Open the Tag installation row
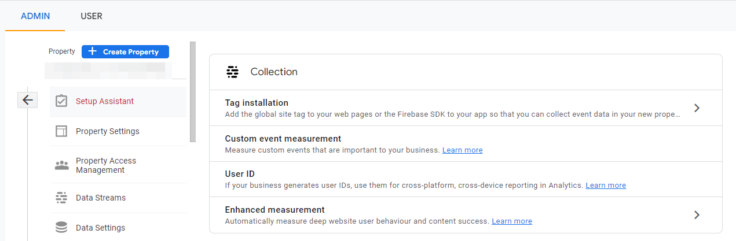 coord(466,108)
